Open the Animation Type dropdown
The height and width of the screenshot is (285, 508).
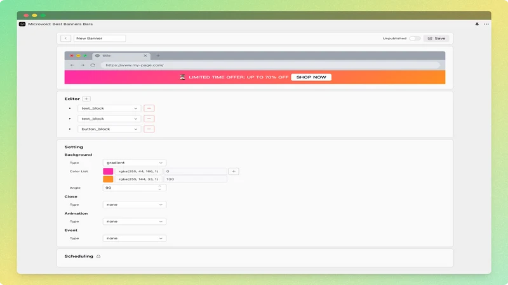tap(135, 222)
